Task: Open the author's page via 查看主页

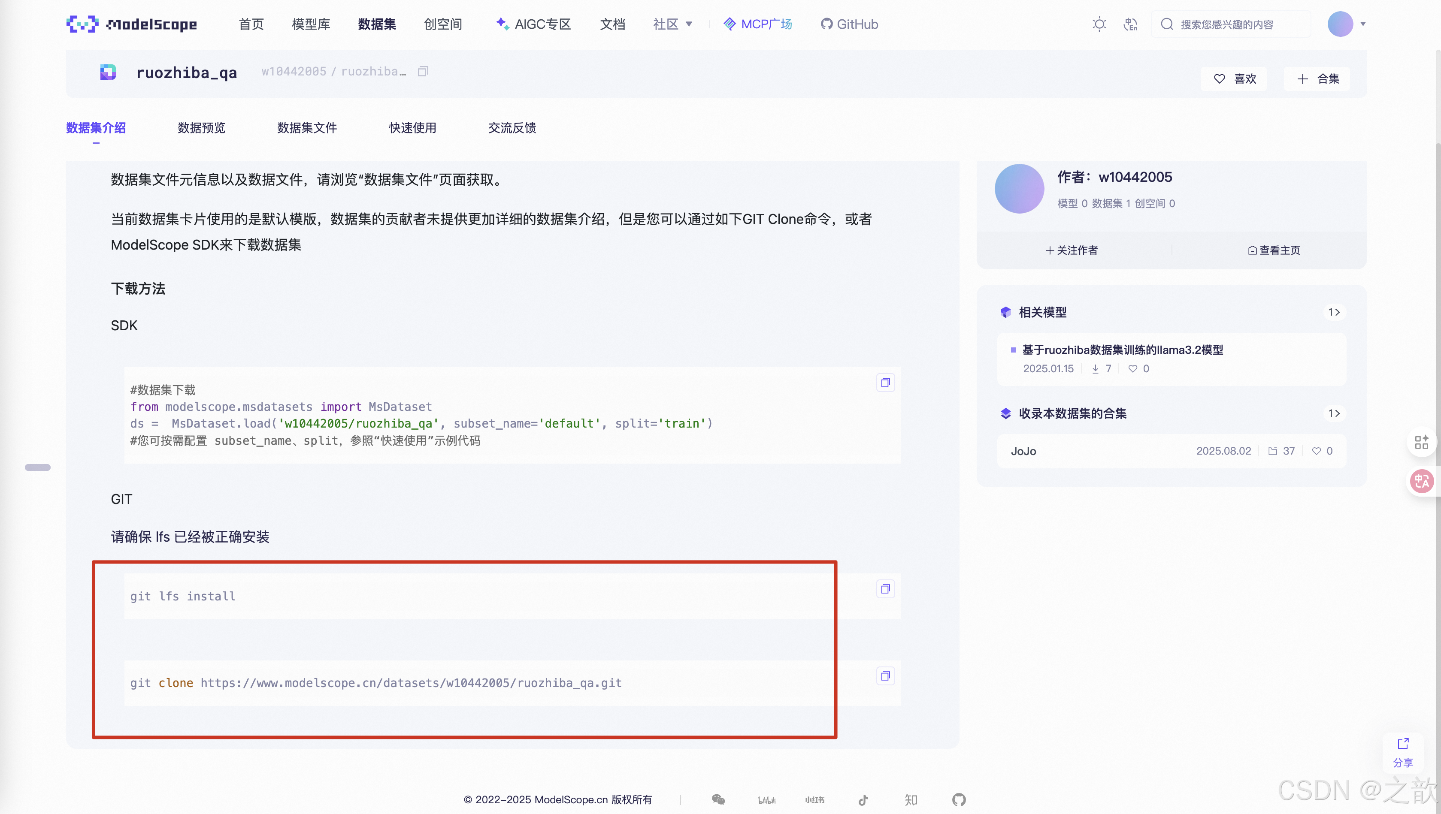Action: [1274, 250]
